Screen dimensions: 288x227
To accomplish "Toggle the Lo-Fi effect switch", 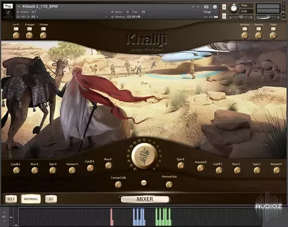I will (x=16, y=29).
